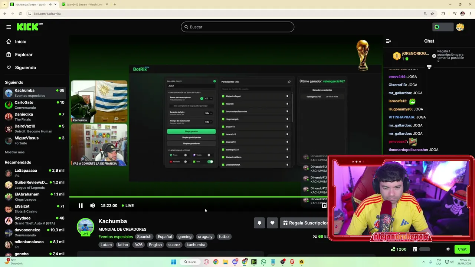Open Kachumba channel avatar

(85, 227)
